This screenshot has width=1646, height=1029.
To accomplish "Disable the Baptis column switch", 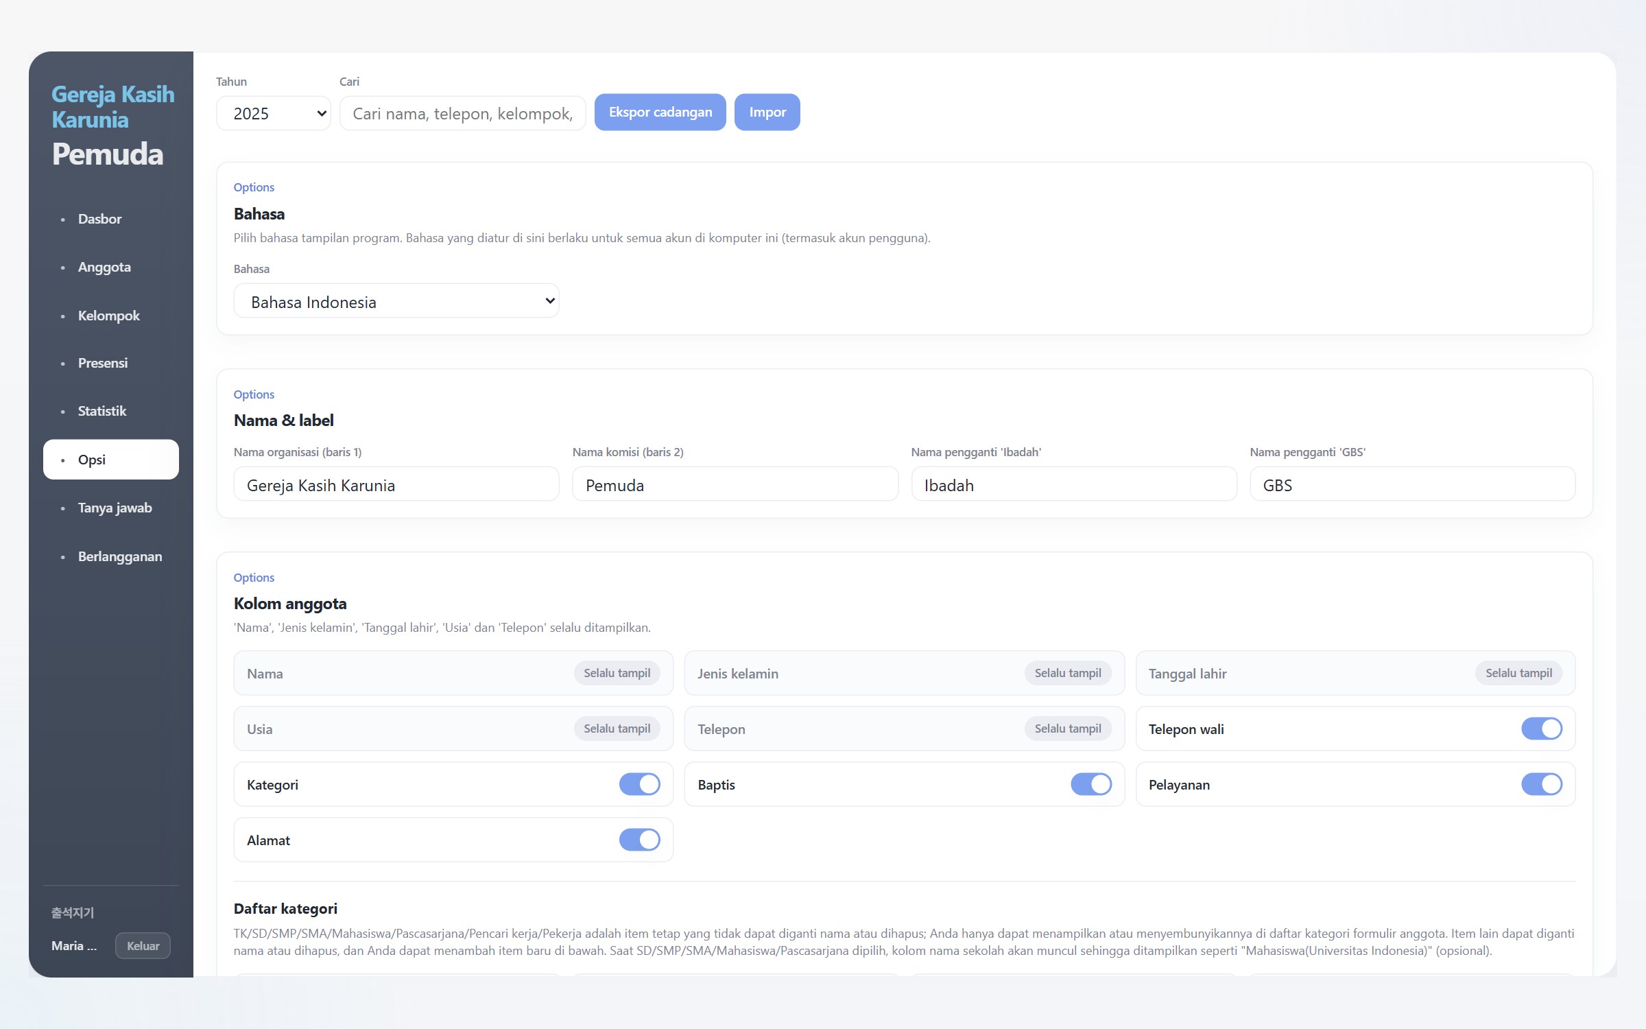I will pos(1090,784).
